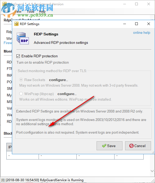The width and height of the screenshot is (155, 183).
Task: Minimize the RdpGuard main window
Action: (x=125, y=4)
